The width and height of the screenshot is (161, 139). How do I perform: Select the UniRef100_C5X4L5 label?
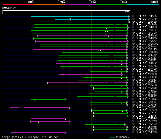coord(144,69)
